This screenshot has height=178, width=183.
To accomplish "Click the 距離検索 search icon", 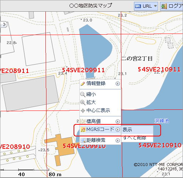I will (x=83, y=140).
